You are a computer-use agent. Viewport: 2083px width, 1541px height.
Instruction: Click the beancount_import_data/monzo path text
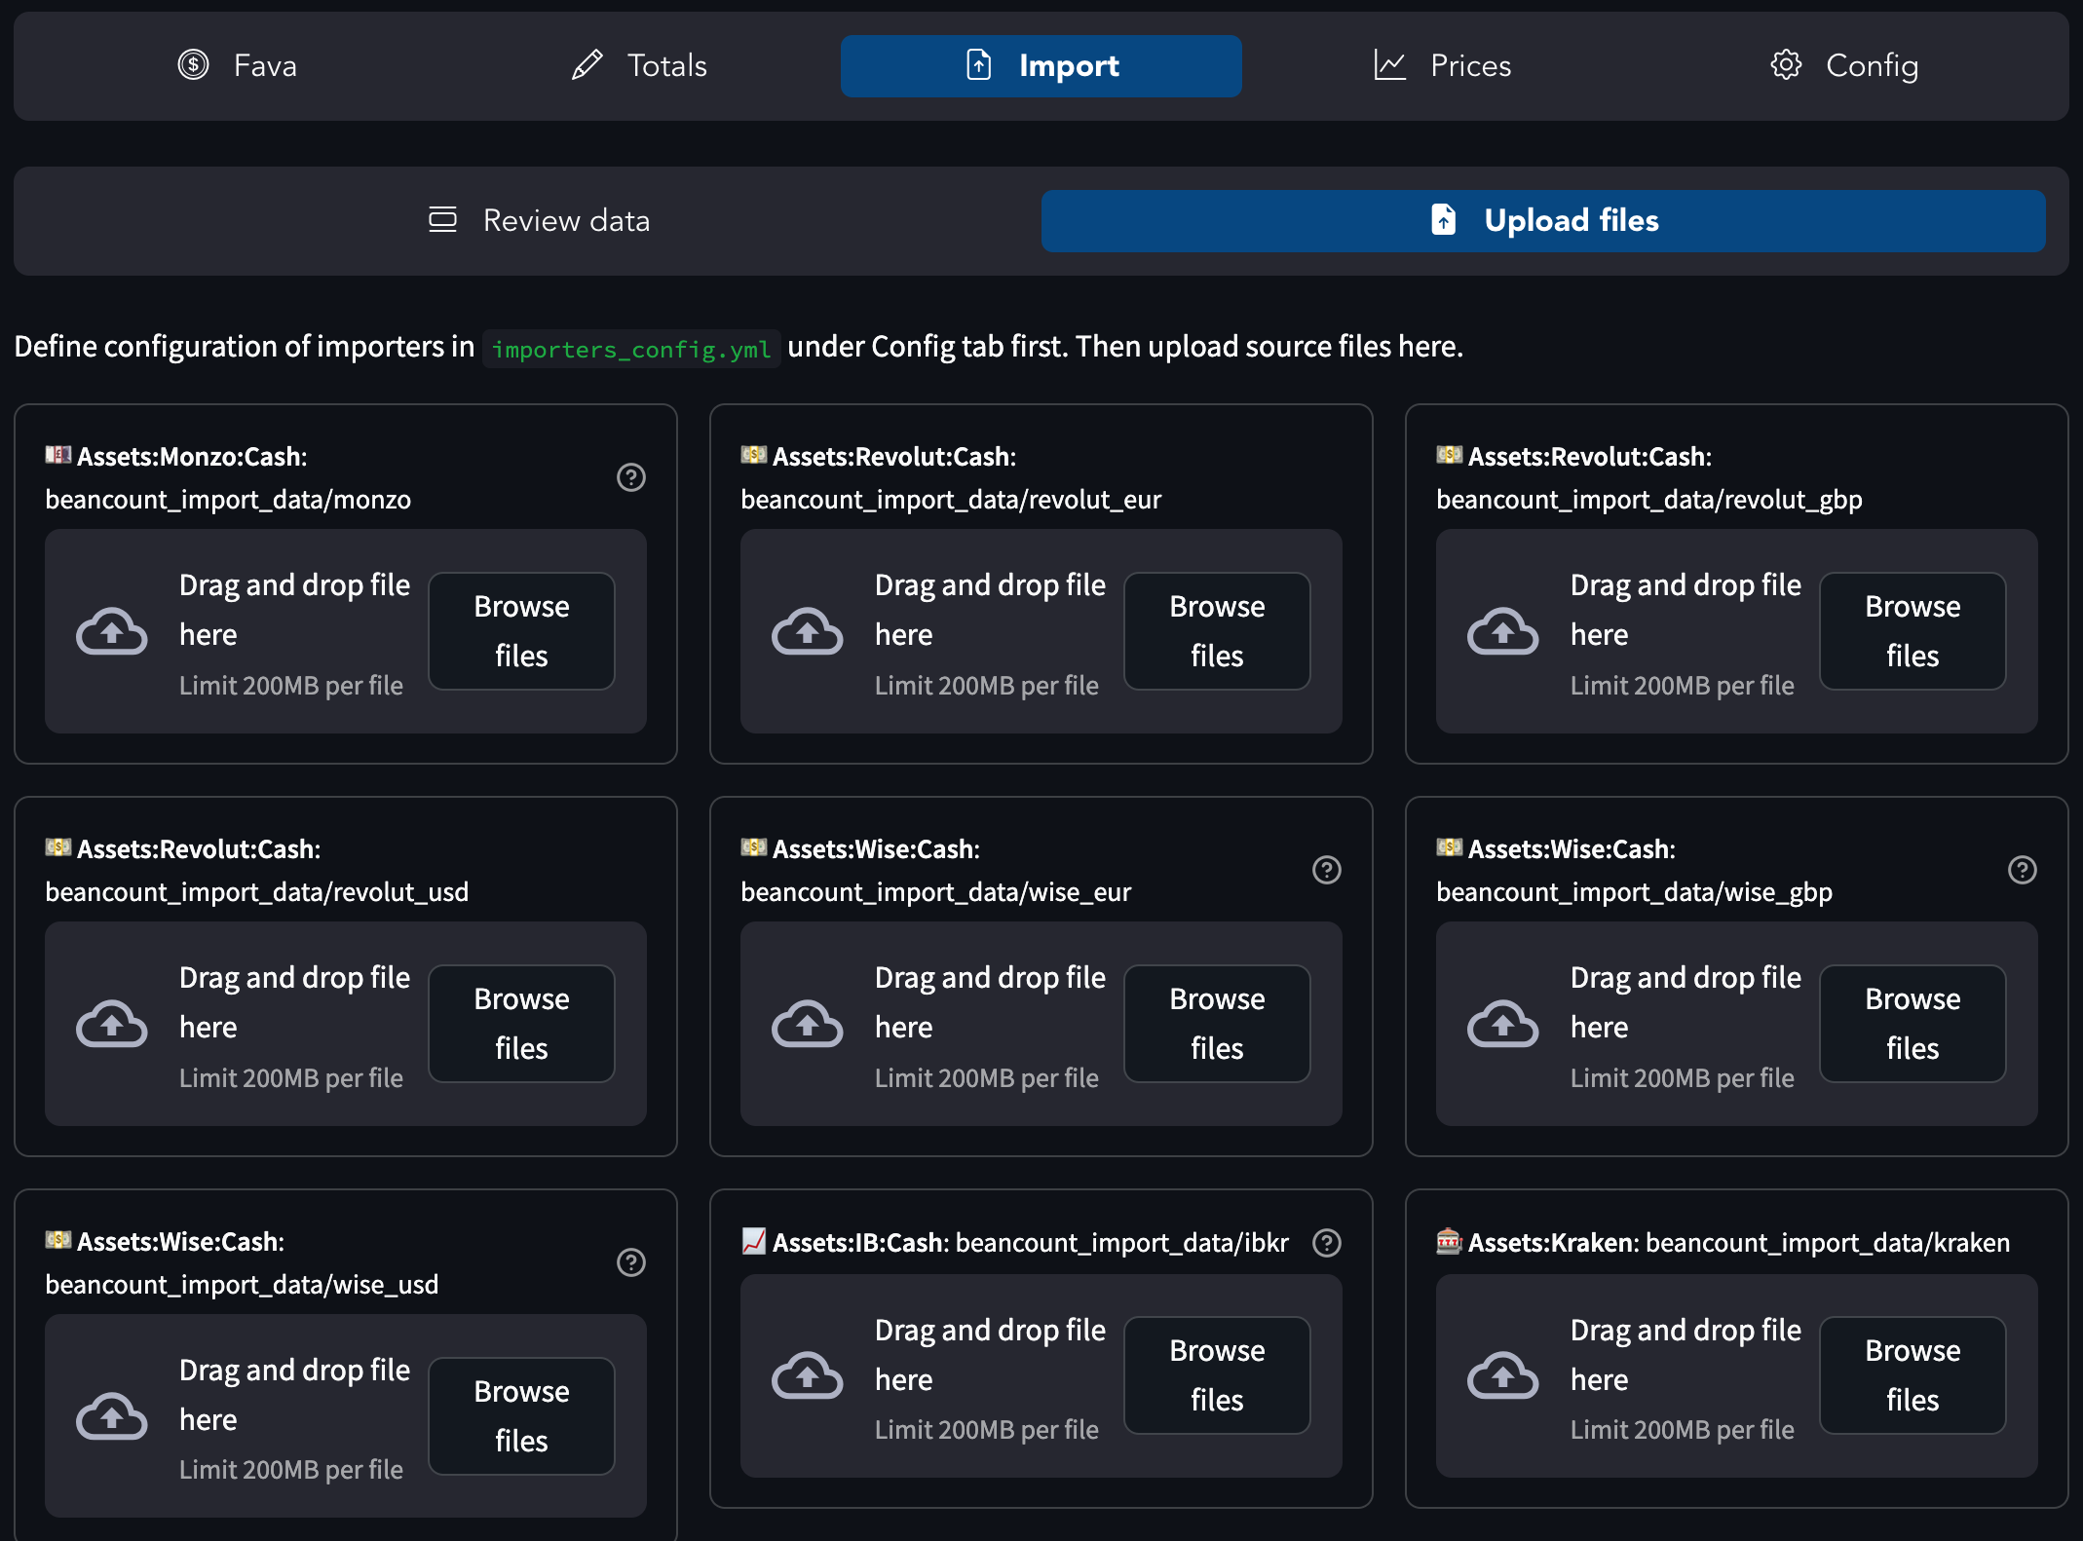pos(228,500)
